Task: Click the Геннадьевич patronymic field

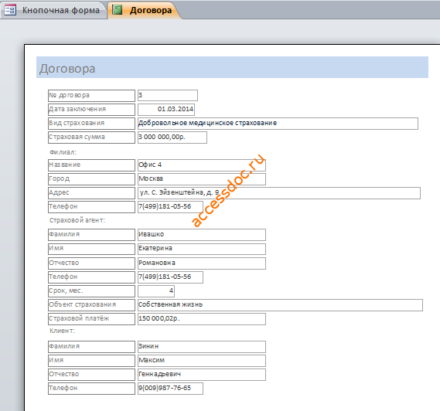Action: (x=202, y=375)
